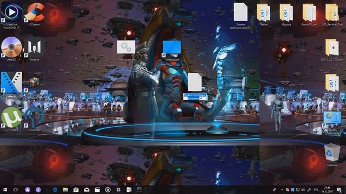Open network status tray icon
This screenshot has height=194, width=346.
point(298,190)
